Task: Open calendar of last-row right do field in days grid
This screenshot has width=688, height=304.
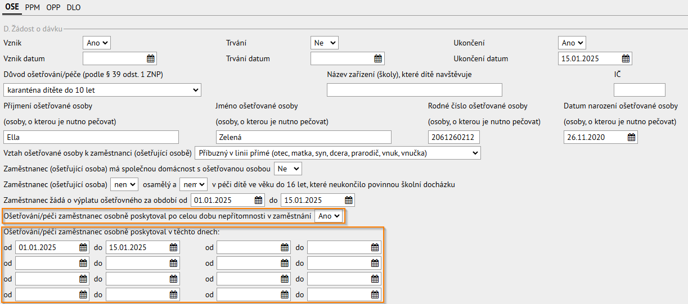Action: [375, 294]
